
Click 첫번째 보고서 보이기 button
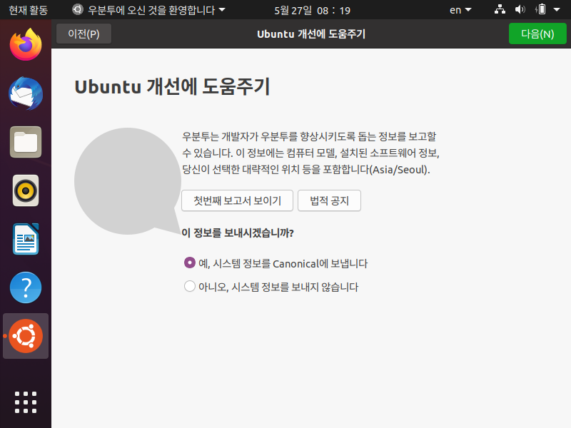(237, 200)
